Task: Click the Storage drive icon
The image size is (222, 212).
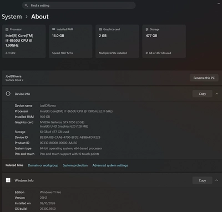Action: tap(147, 29)
